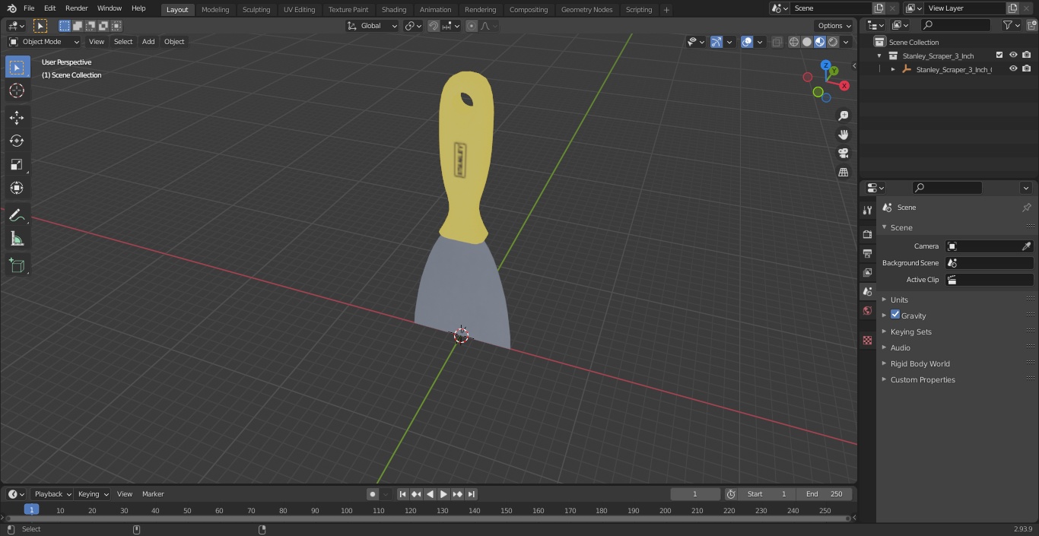Screen dimensions: 1039x536
Task: Open the Keying popover in the timeline
Action: point(93,494)
